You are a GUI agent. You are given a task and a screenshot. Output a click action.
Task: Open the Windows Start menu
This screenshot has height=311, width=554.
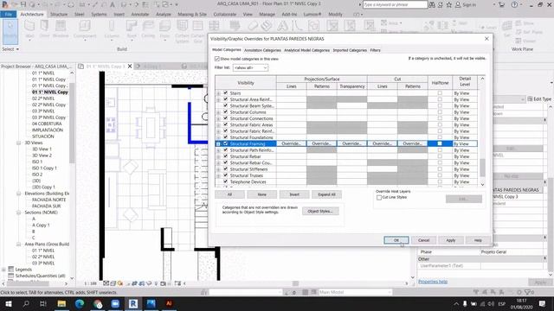(x=8, y=303)
